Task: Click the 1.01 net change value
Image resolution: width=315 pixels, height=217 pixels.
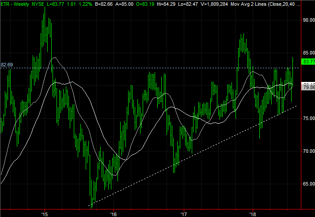Action: (x=71, y=4)
